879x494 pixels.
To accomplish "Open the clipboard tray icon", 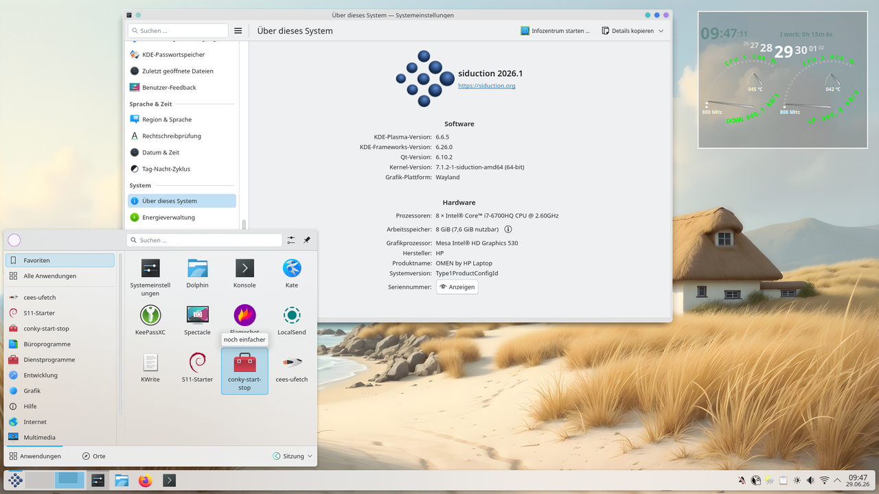I will (x=783, y=480).
